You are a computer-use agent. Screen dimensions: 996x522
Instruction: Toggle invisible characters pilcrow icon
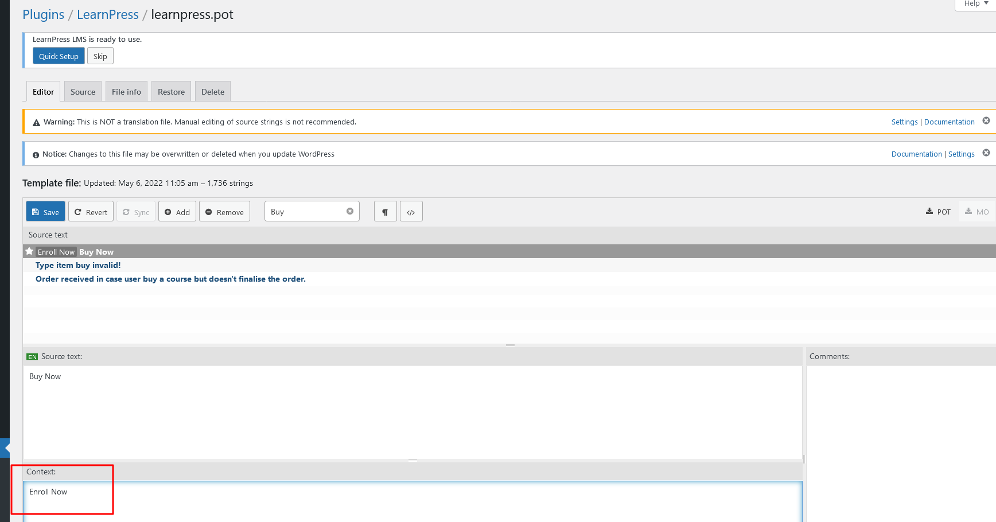click(385, 212)
